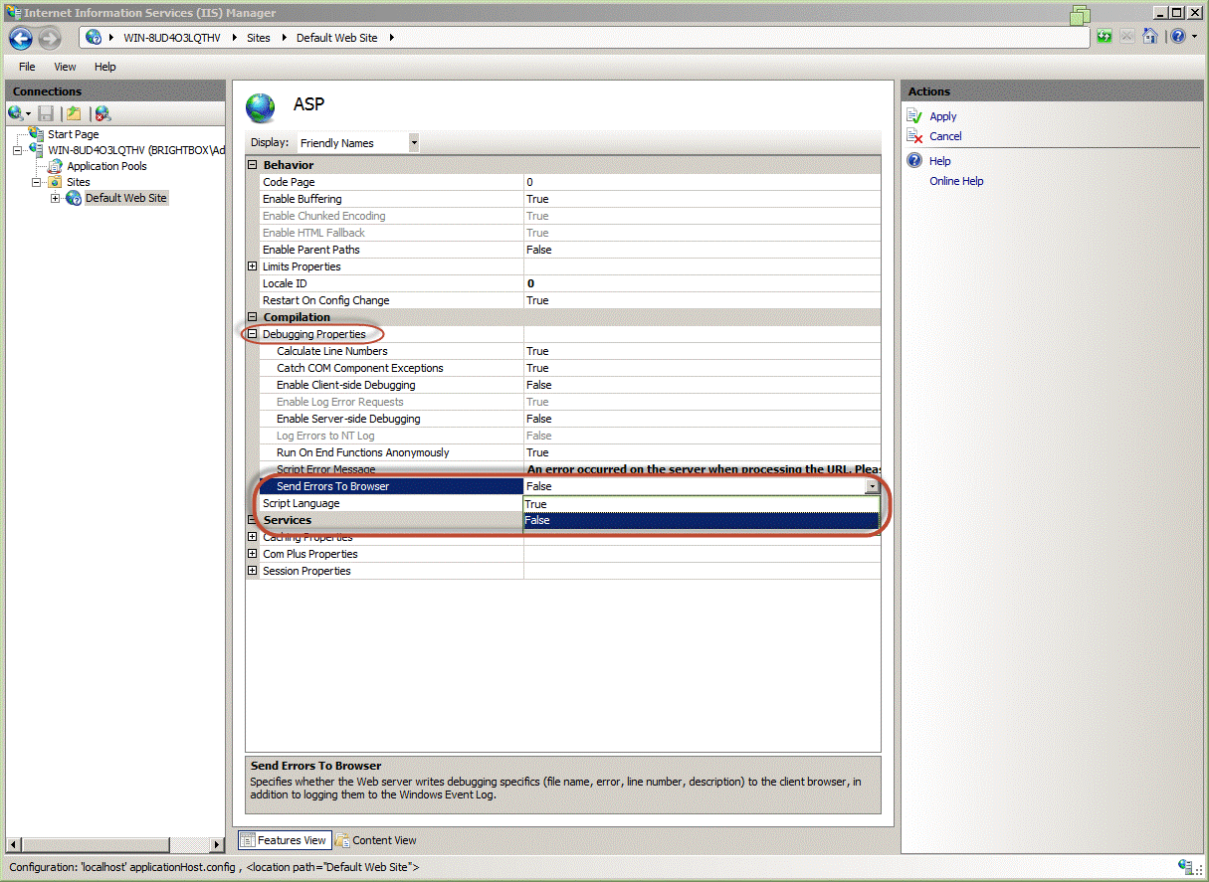The width and height of the screenshot is (1209, 882).
Task: Switch to Content View tab
Action: tap(376, 840)
